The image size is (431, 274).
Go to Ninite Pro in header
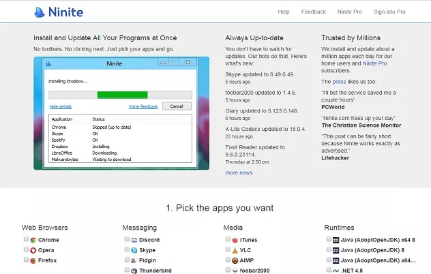pyautogui.click(x=350, y=12)
